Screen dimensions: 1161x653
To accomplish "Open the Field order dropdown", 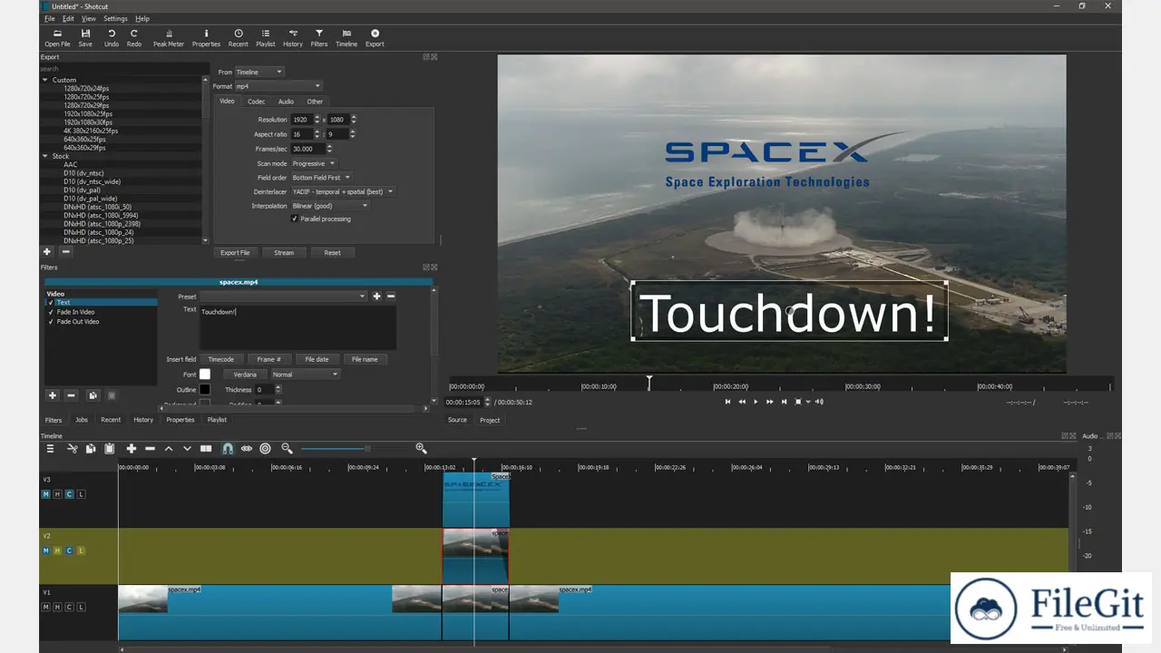I will pos(321,178).
